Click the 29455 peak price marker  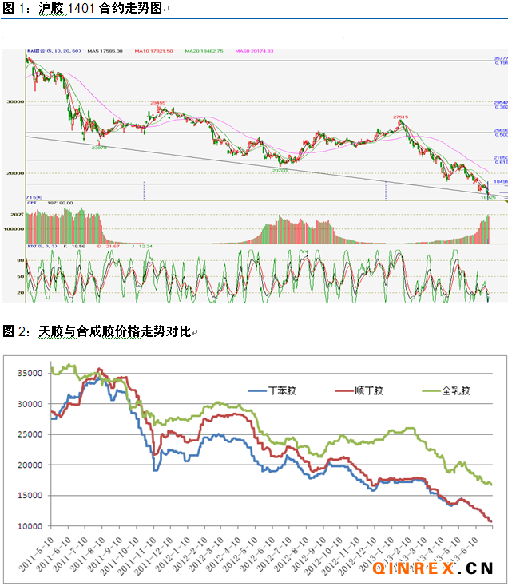[158, 103]
